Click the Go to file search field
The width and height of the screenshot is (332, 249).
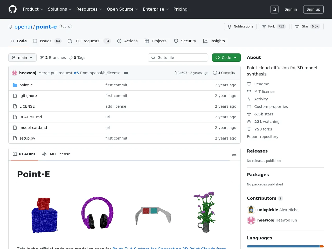point(178,58)
